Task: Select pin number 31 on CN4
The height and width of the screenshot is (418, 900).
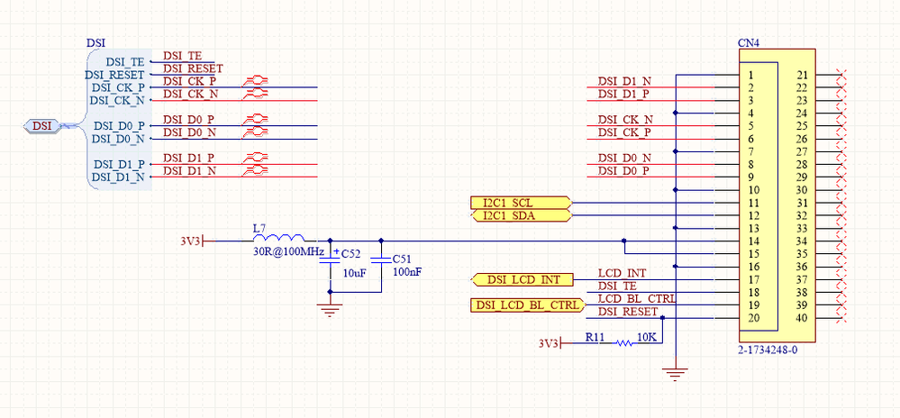Action: (802, 203)
